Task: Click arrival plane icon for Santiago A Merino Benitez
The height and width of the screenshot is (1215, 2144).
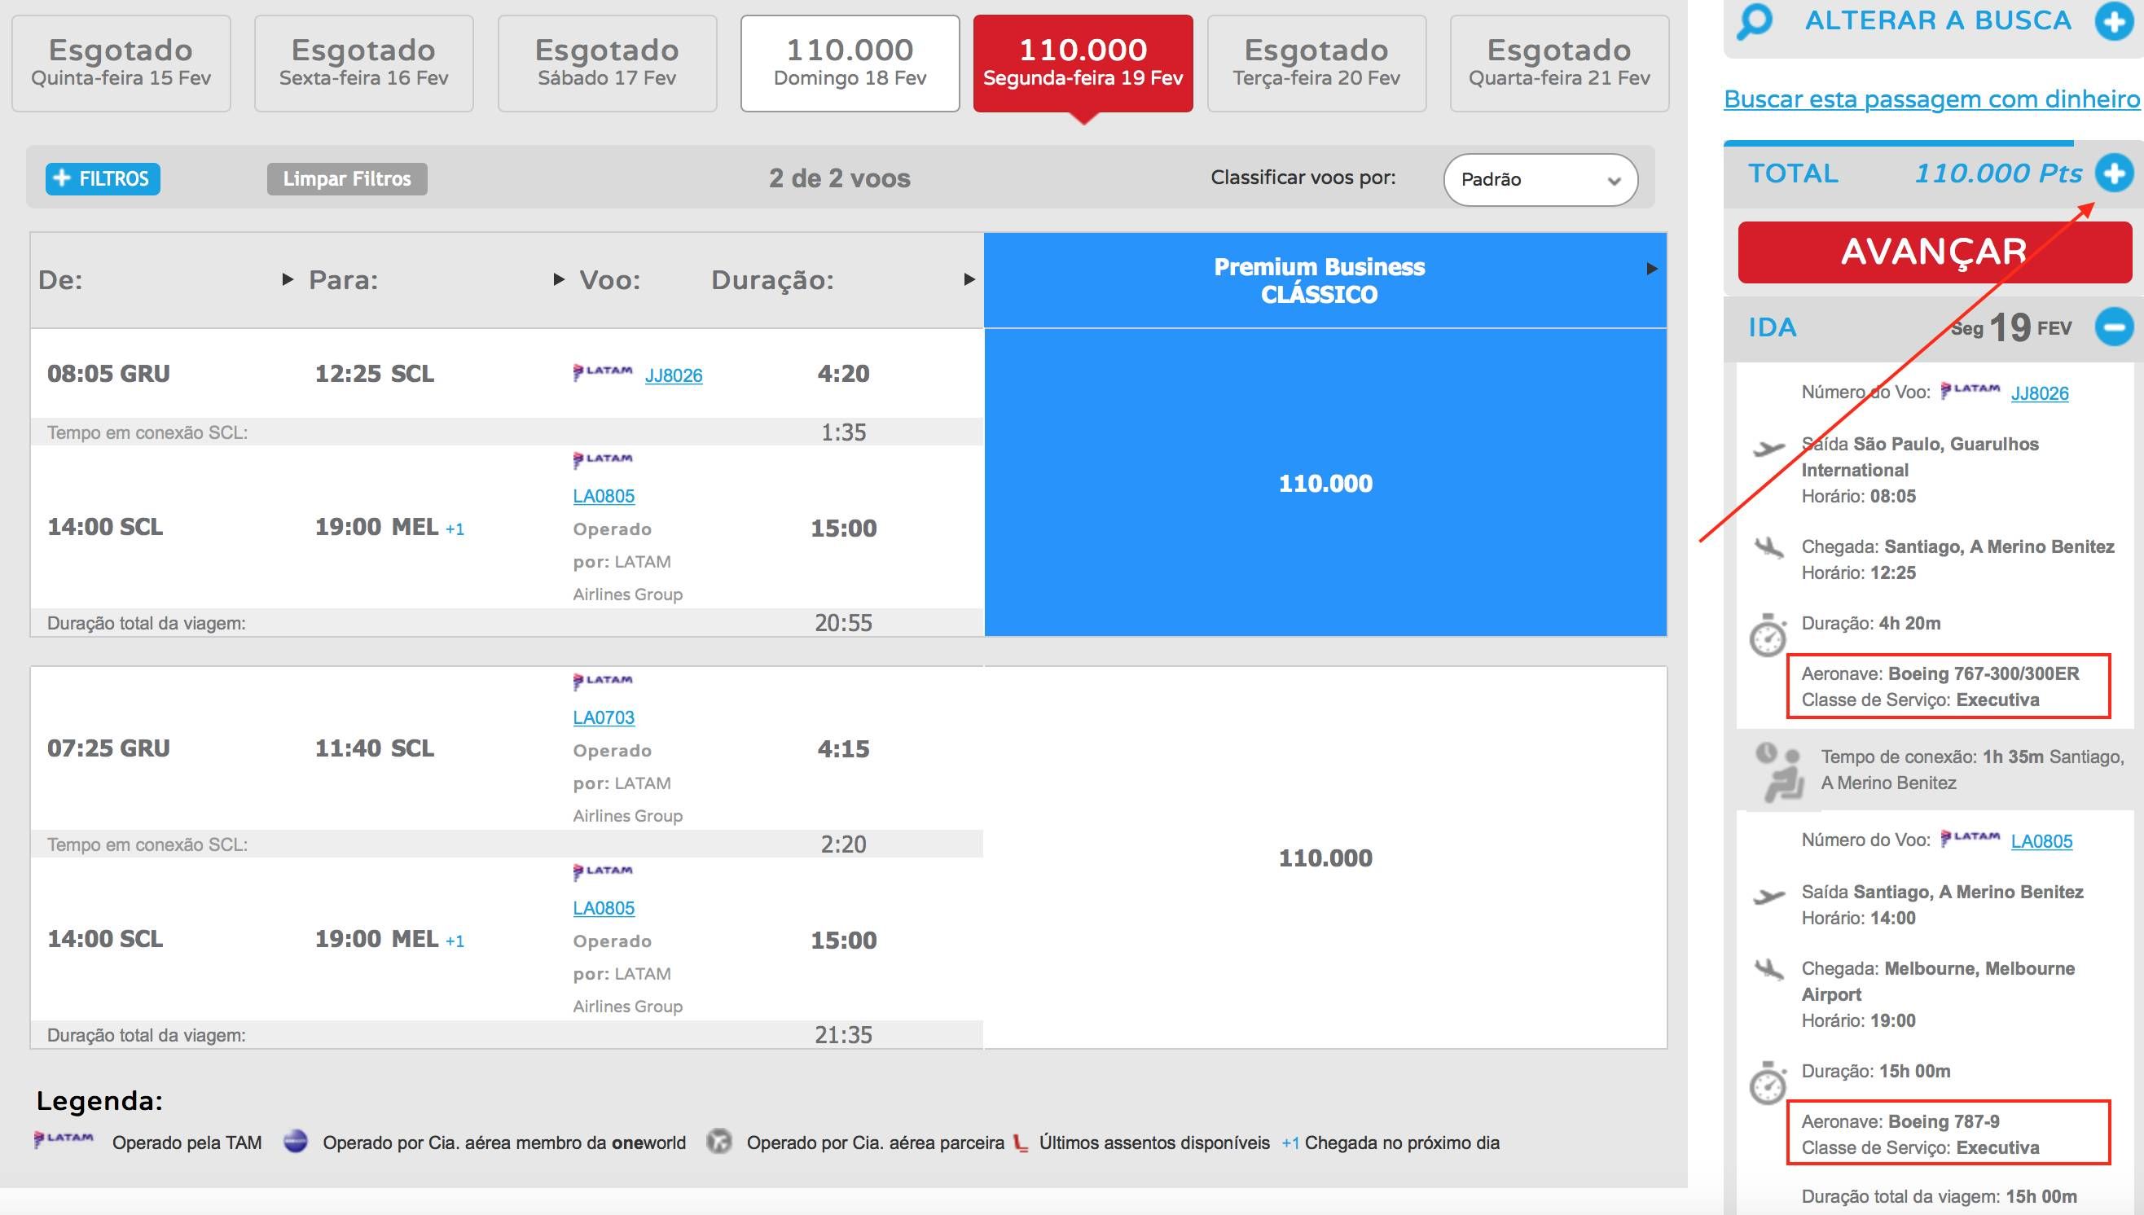Action: pos(1768,548)
